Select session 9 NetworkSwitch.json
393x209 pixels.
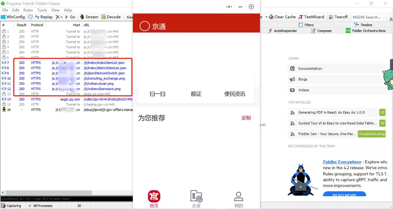pos(66,73)
